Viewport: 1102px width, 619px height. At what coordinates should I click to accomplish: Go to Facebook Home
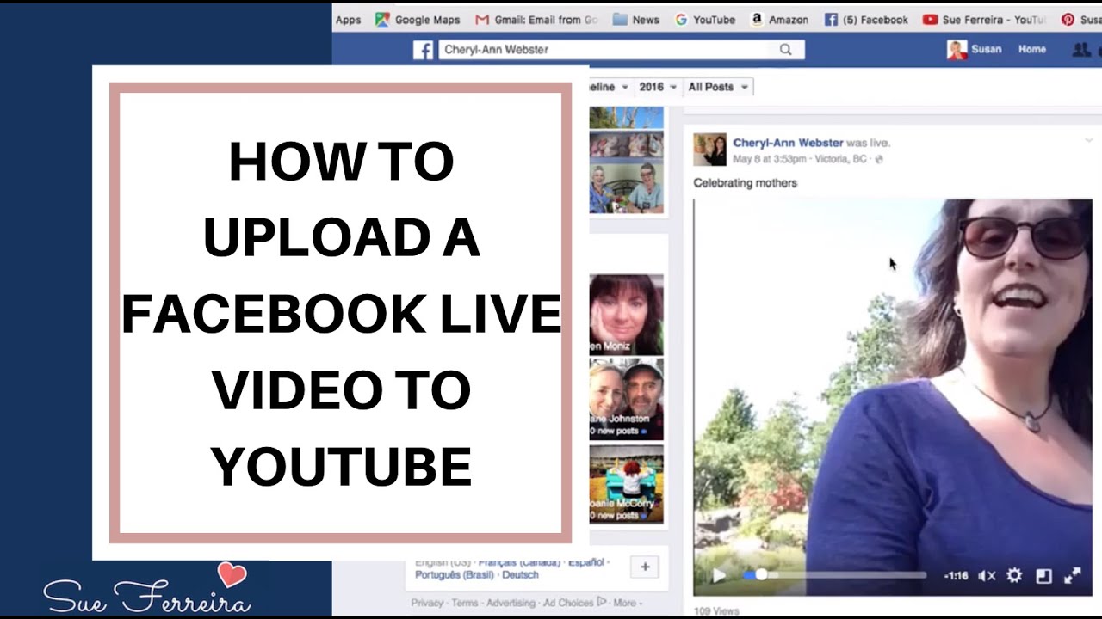click(1032, 50)
